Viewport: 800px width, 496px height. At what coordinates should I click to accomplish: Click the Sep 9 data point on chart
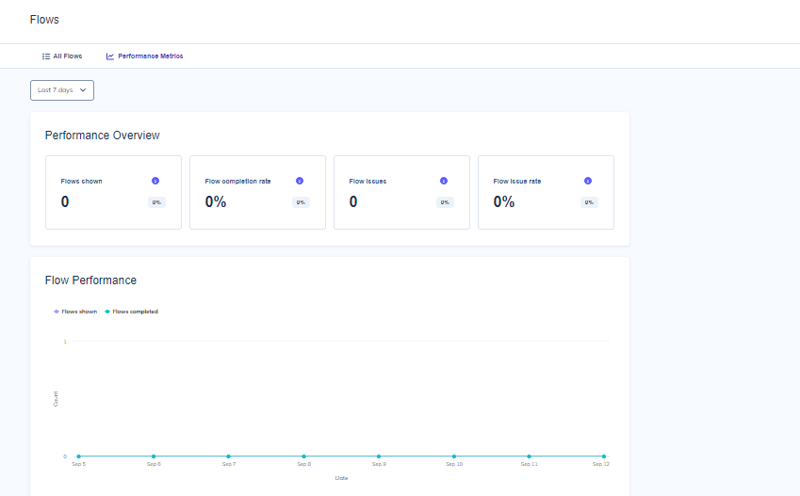click(379, 456)
